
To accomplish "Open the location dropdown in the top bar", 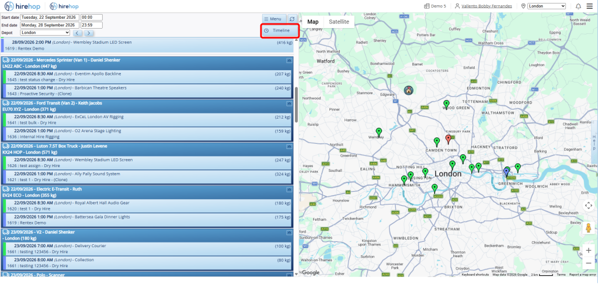I will (546, 6).
